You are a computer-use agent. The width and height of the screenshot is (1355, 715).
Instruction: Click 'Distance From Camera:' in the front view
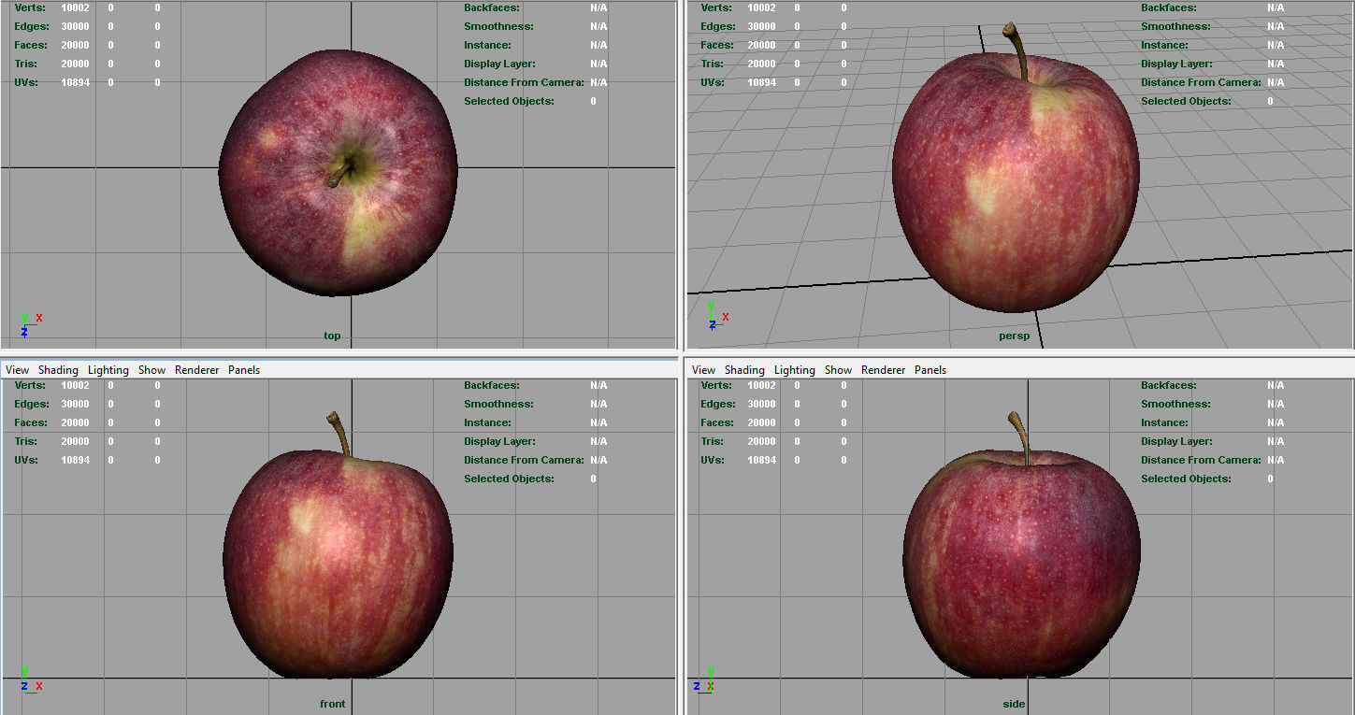[x=524, y=460]
